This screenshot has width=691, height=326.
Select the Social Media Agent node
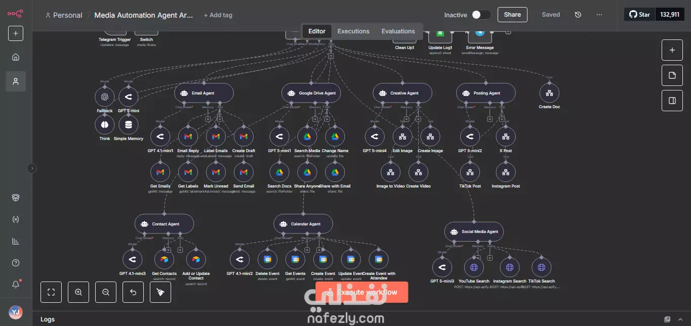pyautogui.click(x=474, y=231)
